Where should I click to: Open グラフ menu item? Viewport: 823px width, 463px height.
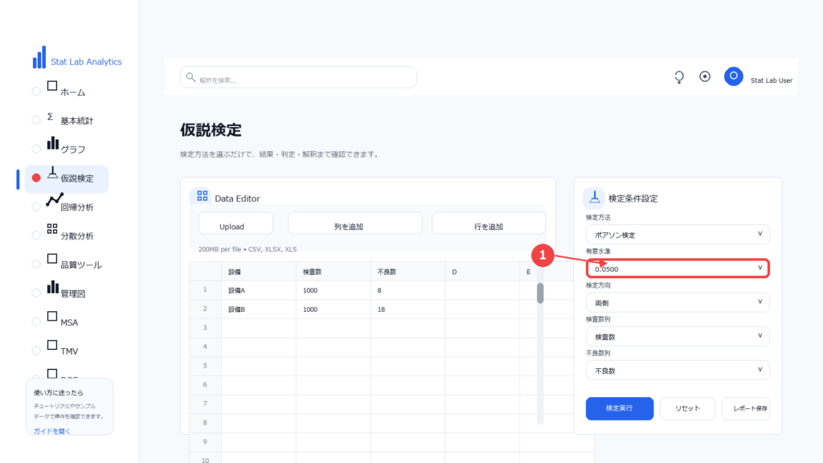(x=72, y=150)
